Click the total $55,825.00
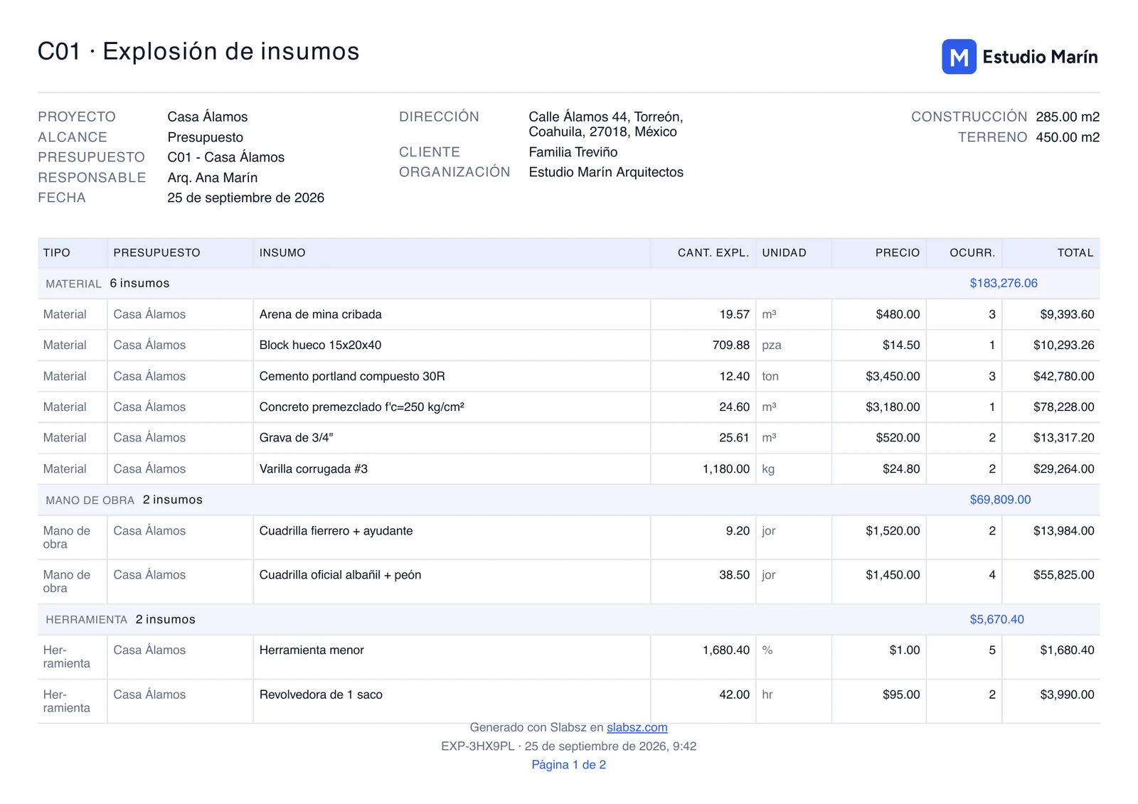Image resolution: width=1138 pixels, height=804 pixels. 1063,574
